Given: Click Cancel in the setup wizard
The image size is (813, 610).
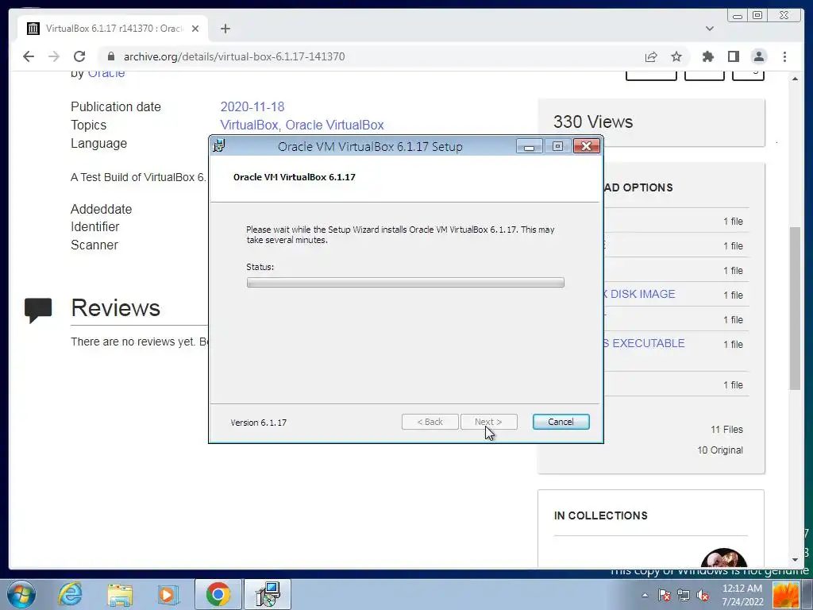Looking at the screenshot, I should coord(561,422).
